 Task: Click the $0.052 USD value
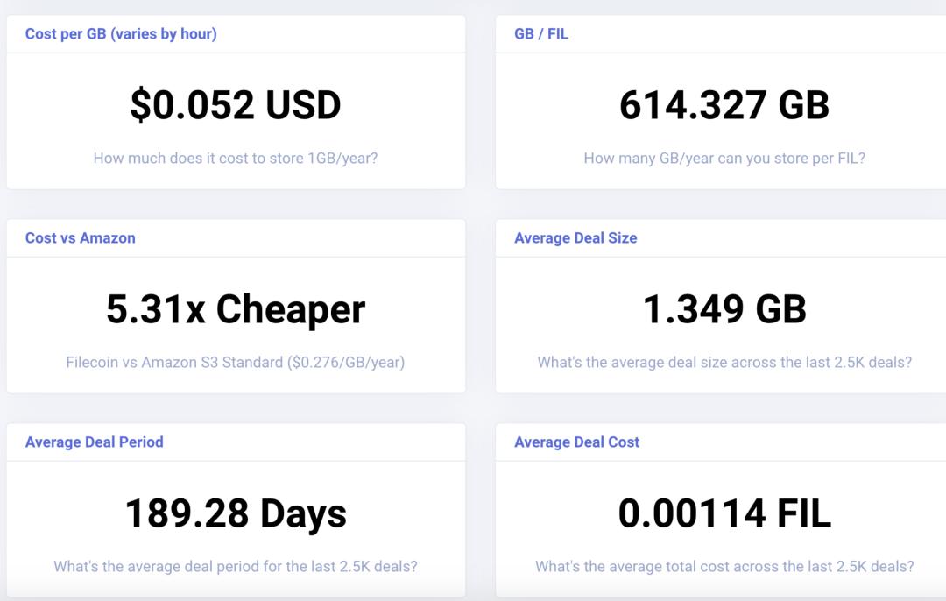click(236, 105)
